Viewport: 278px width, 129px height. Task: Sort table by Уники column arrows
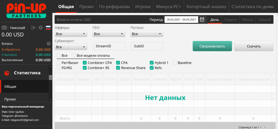click(x=165, y=80)
